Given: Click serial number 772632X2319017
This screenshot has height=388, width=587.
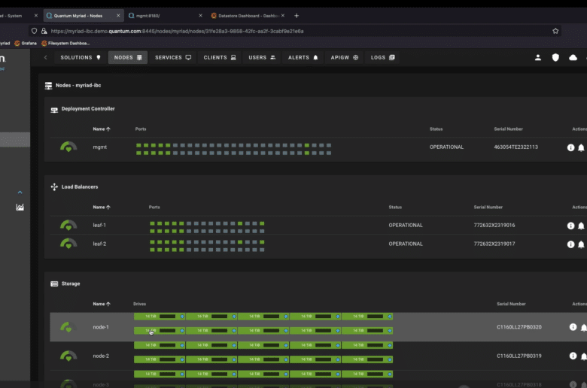Looking at the screenshot, I should pyautogui.click(x=494, y=244).
